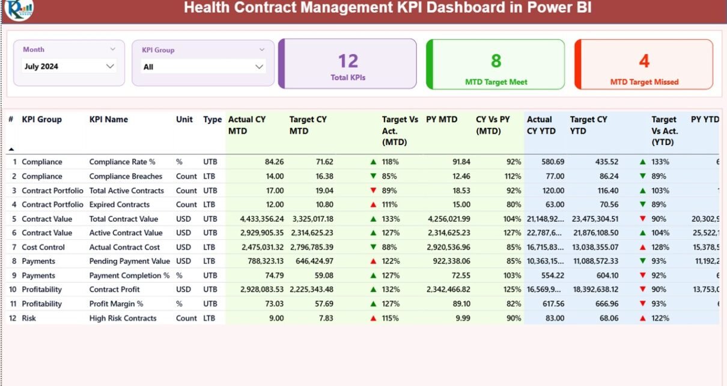Click the KPI Group column header
The height and width of the screenshot is (386, 727).
pos(42,119)
